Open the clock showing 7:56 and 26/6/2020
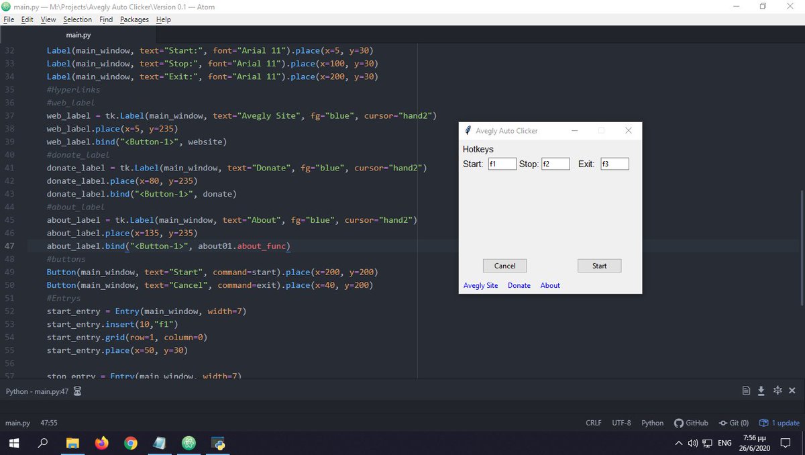 coord(755,442)
